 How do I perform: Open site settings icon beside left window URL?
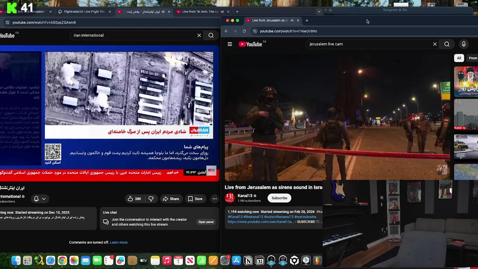7,22
